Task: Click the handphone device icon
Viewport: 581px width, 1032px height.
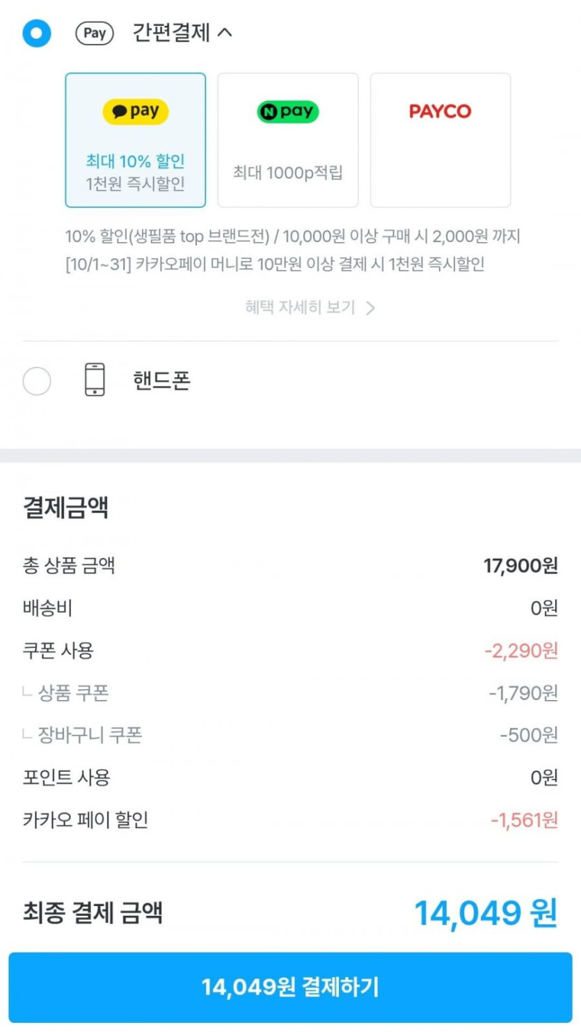Action: (x=95, y=380)
